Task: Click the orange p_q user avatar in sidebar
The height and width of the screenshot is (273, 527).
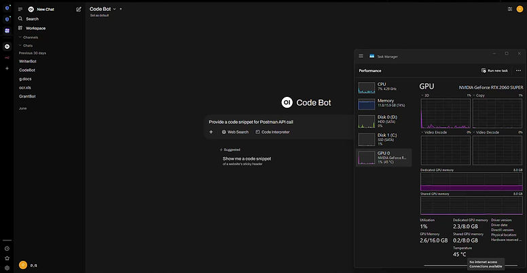Action: [23, 265]
